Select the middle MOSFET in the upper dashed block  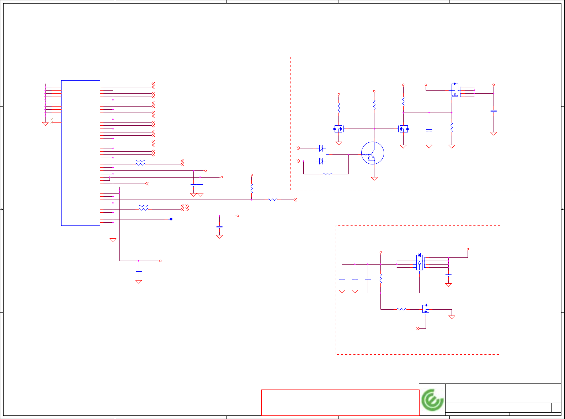404,129
